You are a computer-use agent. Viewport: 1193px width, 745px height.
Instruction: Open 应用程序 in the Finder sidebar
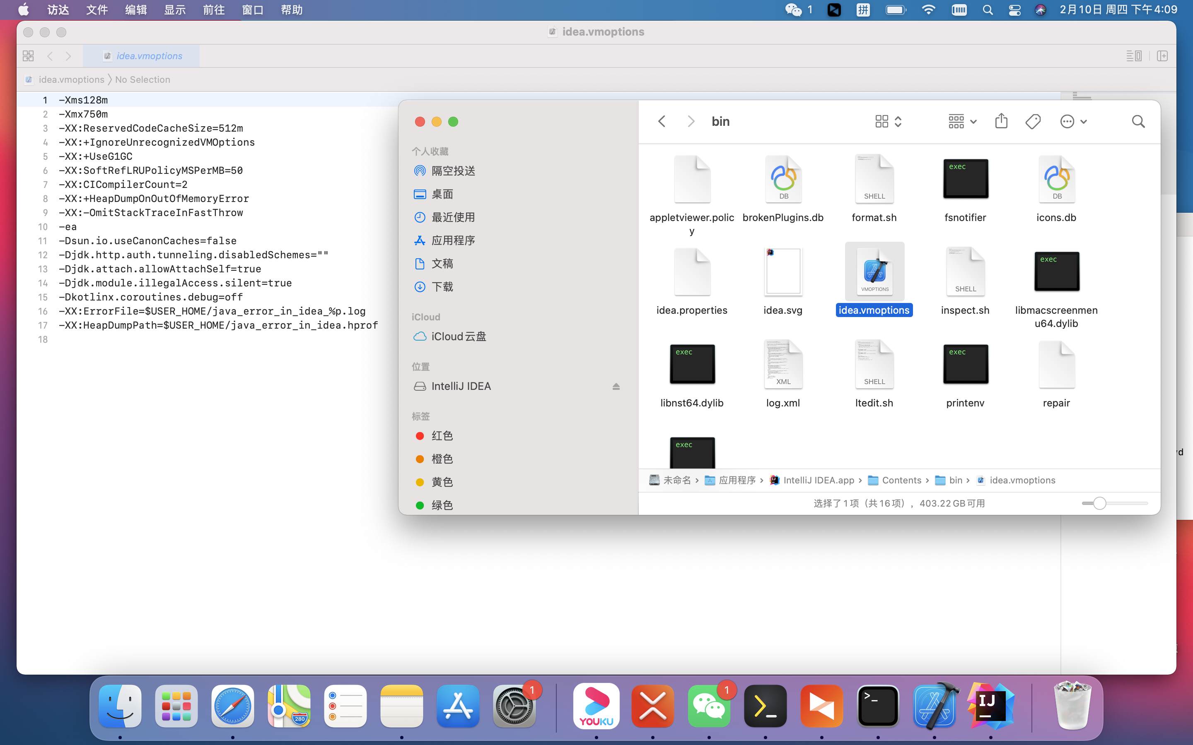453,240
